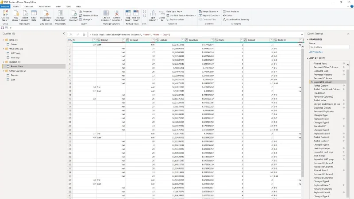The height and width of the screenshot is (199, 354).
Task: Collapse the WKT BASE folder group
Action: click(4, 49)
